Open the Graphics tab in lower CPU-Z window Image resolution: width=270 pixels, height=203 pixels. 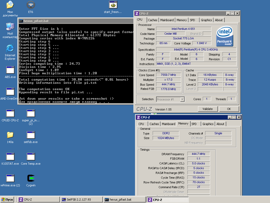[208, 124]
